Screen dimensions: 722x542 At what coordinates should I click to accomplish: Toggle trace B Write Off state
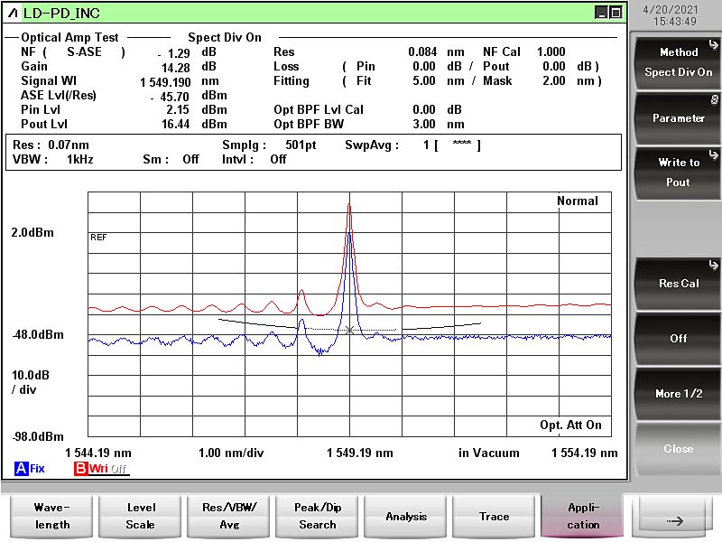click(x=106, y=469)
